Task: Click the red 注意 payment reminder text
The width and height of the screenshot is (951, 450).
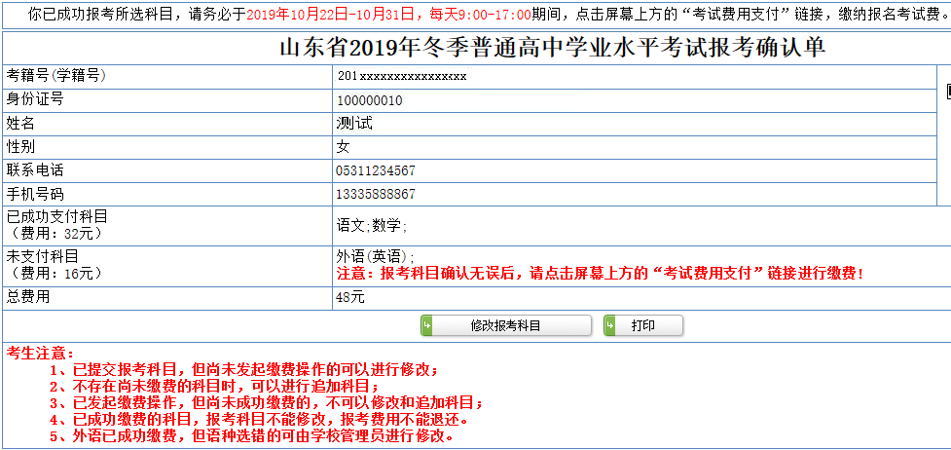Action: click(x=600, y=274)
